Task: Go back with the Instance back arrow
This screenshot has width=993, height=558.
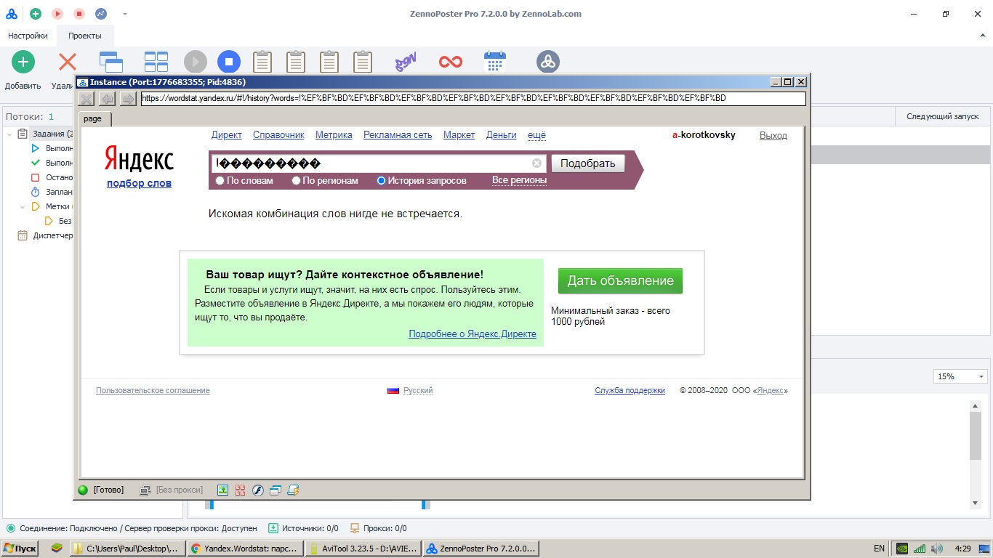Action: point(107,99)
